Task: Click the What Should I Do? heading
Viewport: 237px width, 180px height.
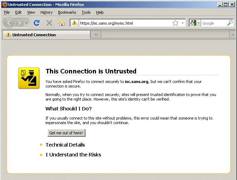Action: pyautogui.click(x=69, y=109)
